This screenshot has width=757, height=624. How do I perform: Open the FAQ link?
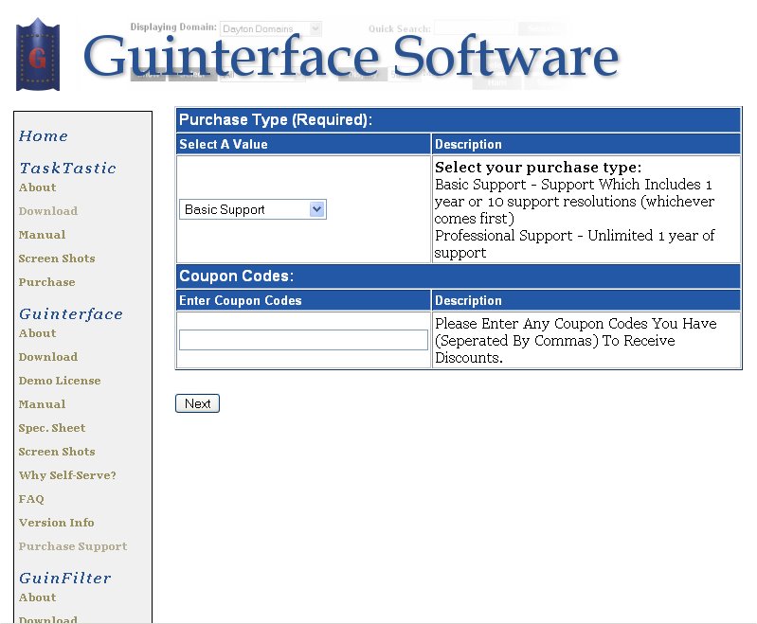(x=31, y=498)
